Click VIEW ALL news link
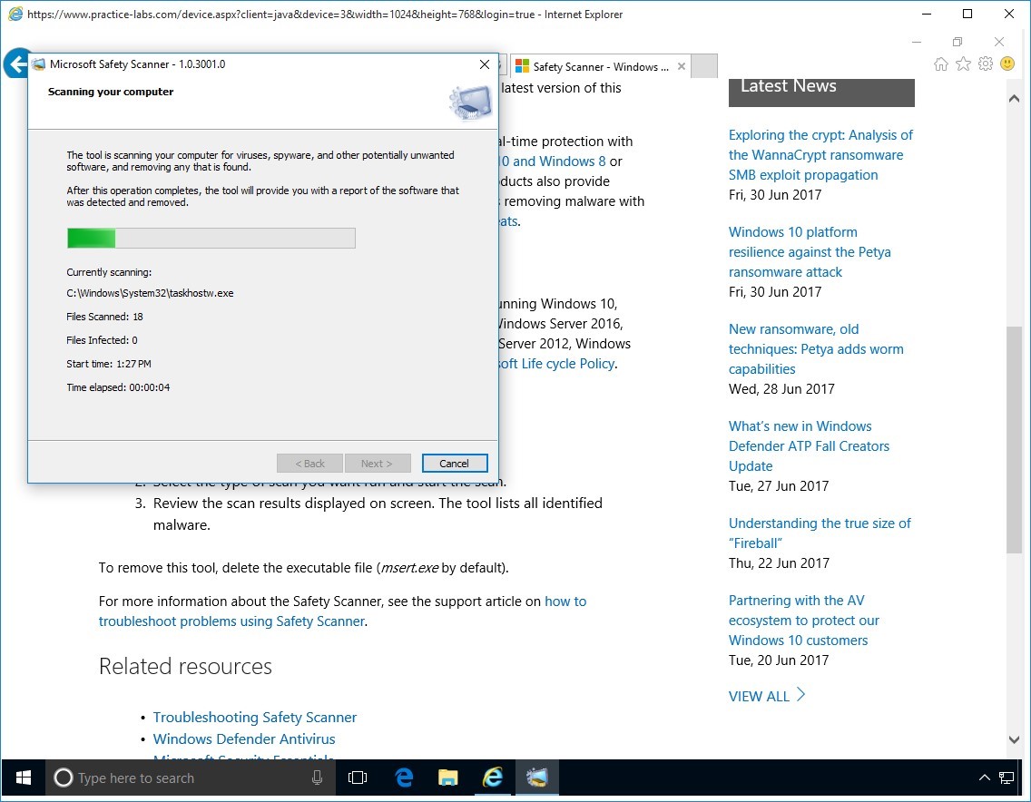The width and height of the screenshot is (1031, 802). (x=759, y=696)
